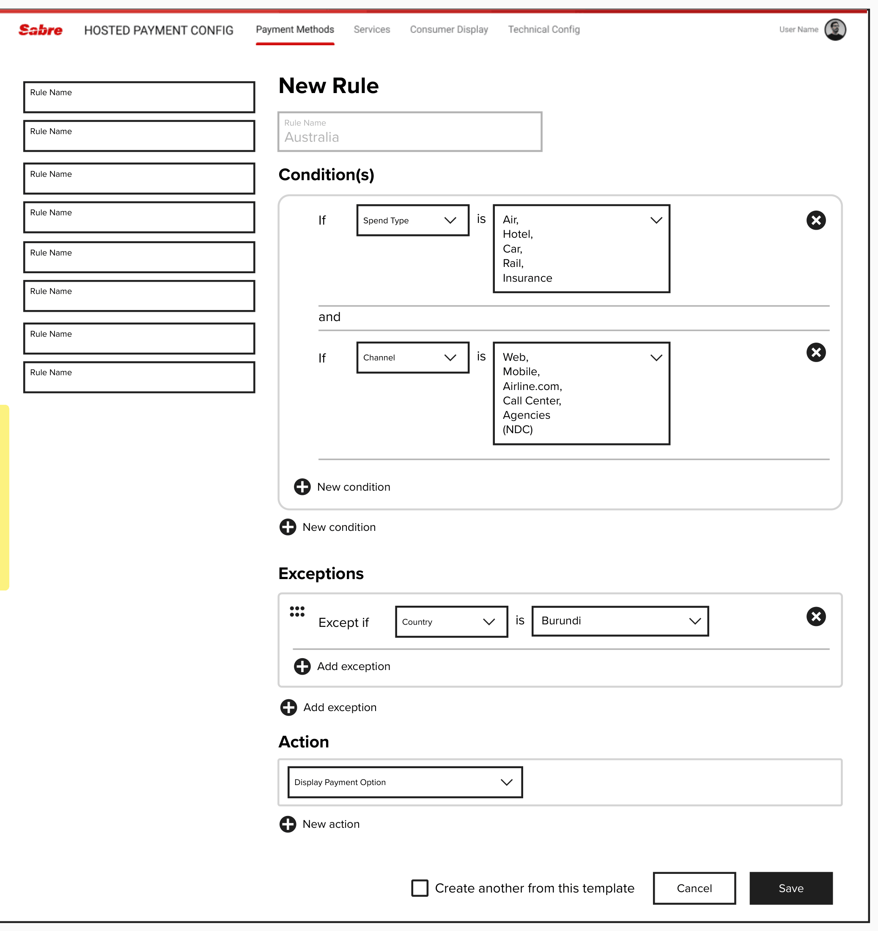The image size is (878, 931).
Task: Click plus icon for inner New condition
Action: tap(302, 486)
